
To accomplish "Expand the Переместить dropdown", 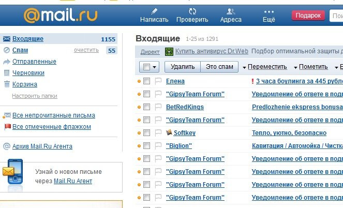I will pyautogui.click(x=265, y=67).
